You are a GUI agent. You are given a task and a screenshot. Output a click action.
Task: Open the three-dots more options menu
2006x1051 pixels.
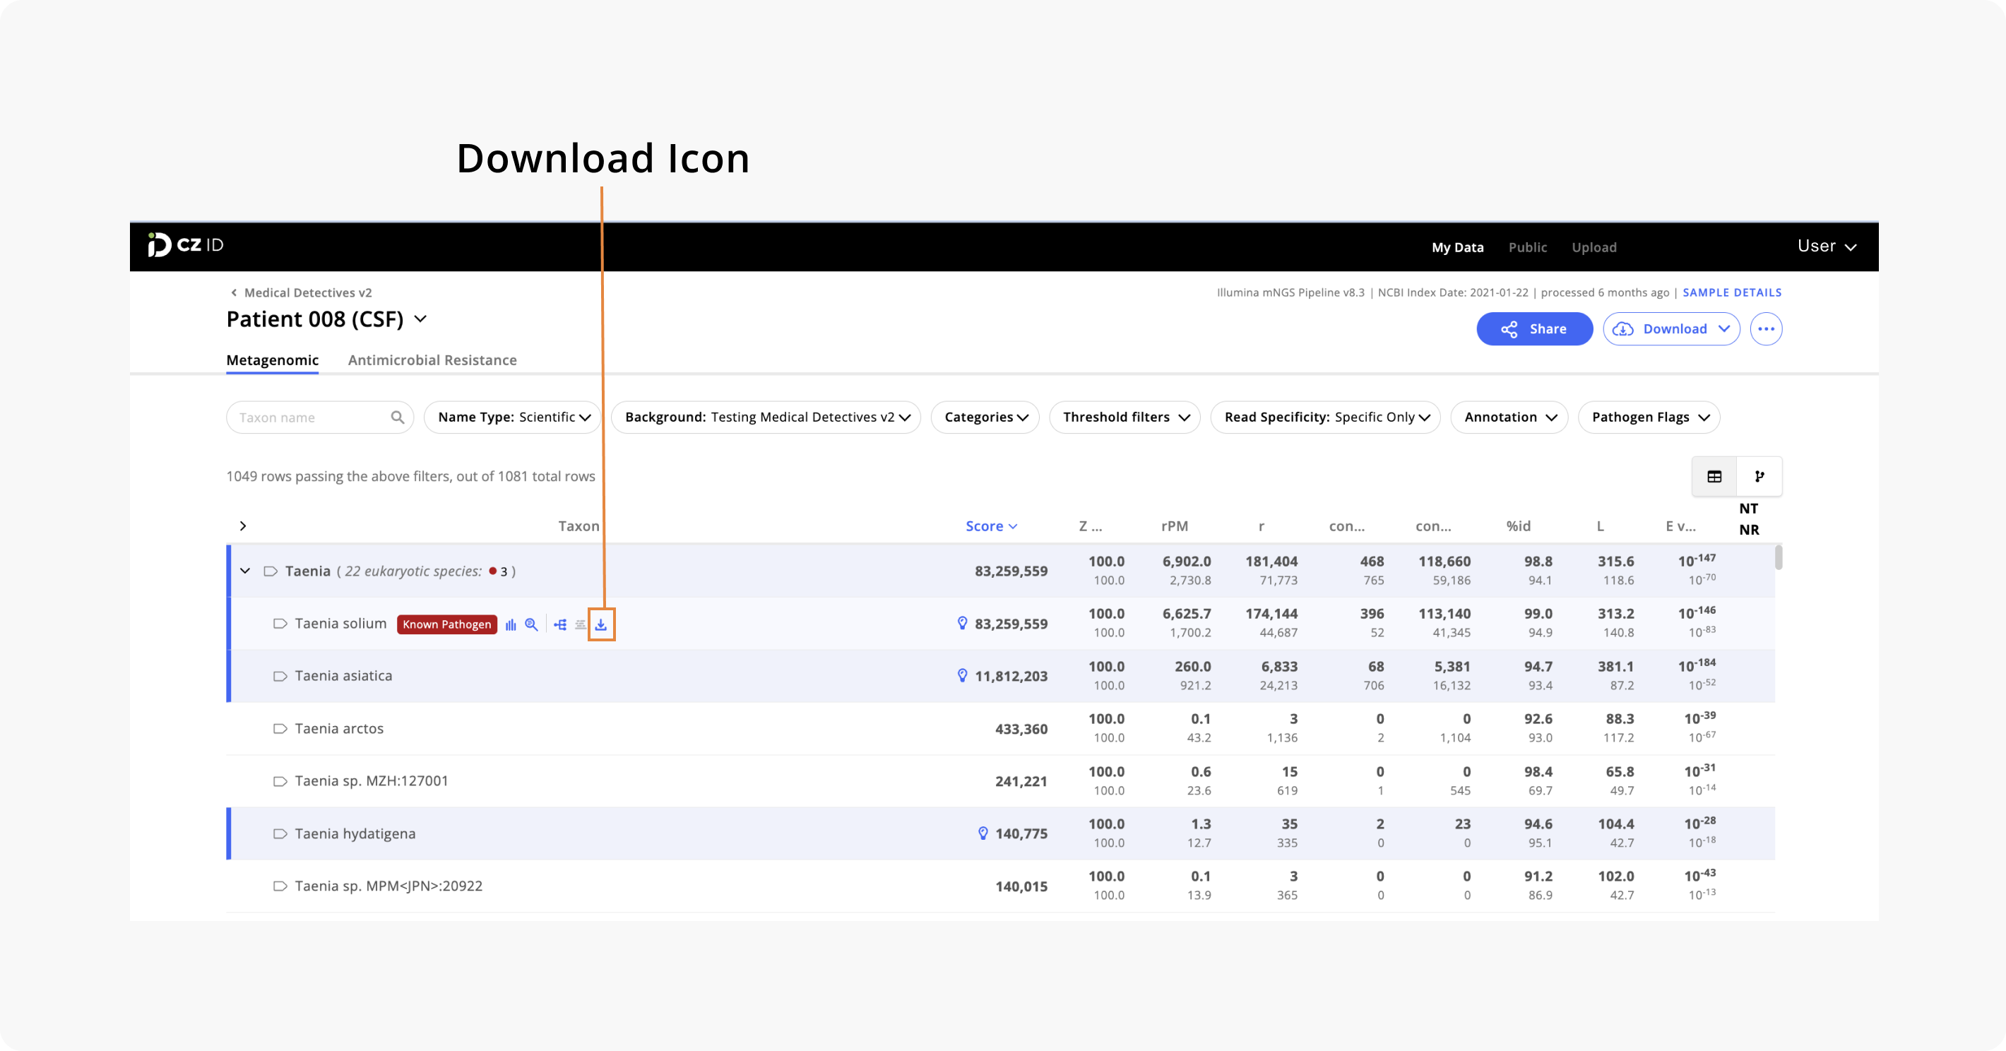pos(1765,328)
